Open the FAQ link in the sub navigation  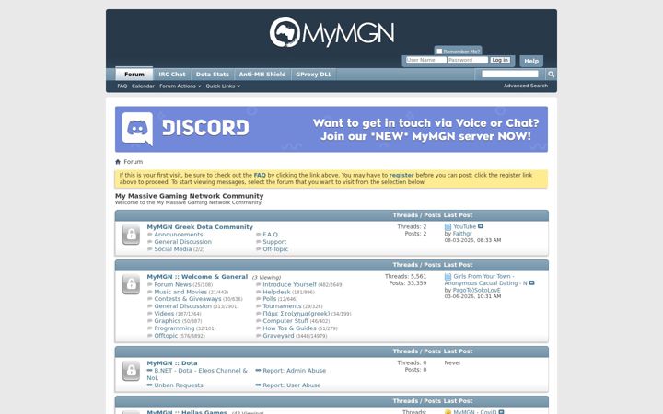(x=122, y=86)
